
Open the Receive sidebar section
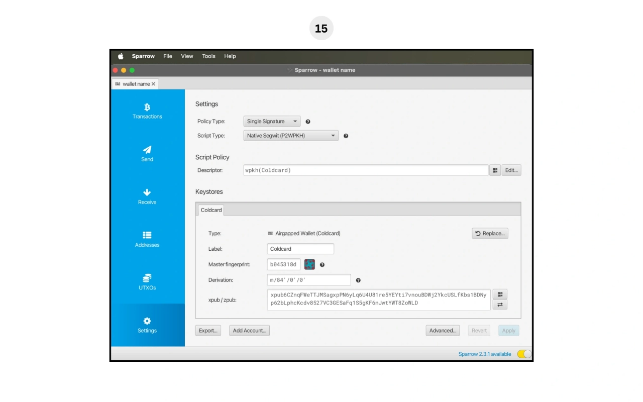147,196
